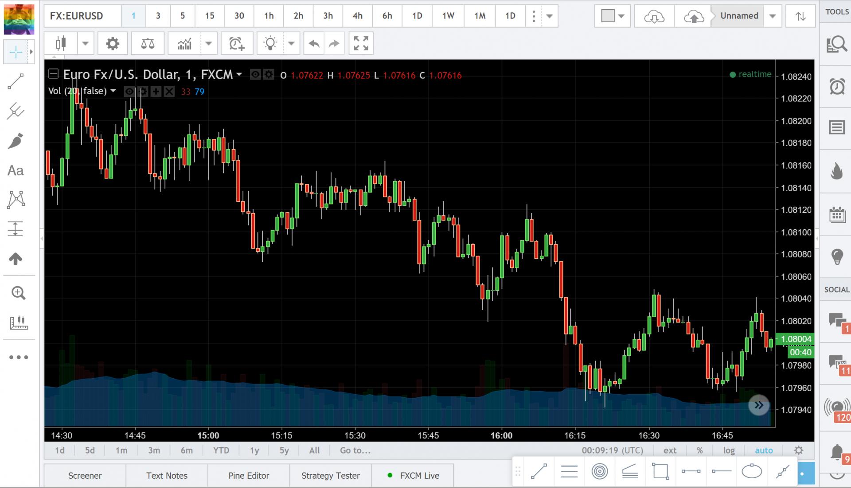Image resolution: width=851 pixels, height=488 pixels.
Task: Click the compare symbols scales icon
Action: [148, 43]
